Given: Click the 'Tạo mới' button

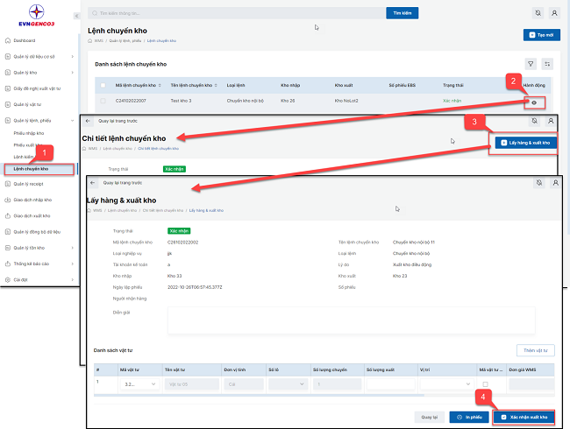Looking at the screenshot, I should coord(541,34).
